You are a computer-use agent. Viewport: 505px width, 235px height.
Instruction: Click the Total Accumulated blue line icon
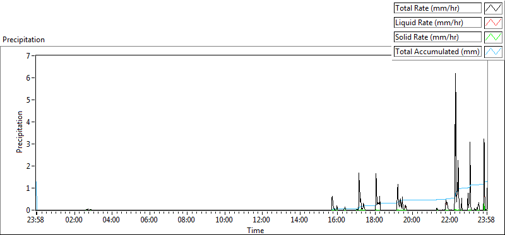point(493,52)
